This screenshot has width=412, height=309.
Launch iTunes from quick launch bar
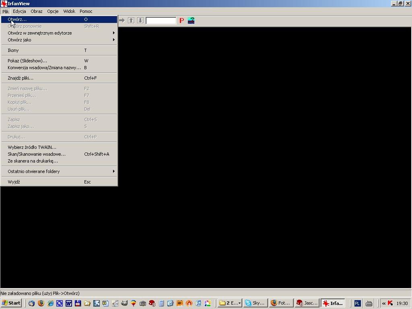[x=198, y=303]
